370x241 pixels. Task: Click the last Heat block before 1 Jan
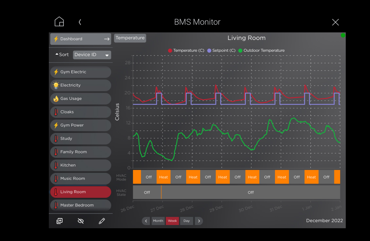tap(311, 177)
